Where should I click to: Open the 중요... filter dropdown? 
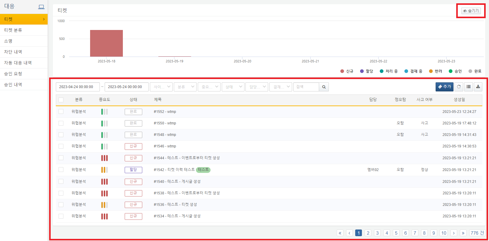209,87
